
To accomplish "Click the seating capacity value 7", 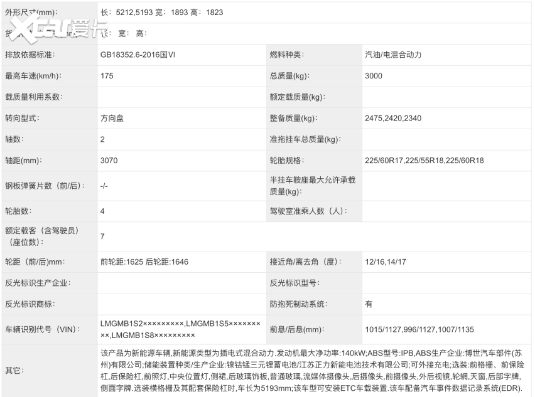I will click(100, 237).
